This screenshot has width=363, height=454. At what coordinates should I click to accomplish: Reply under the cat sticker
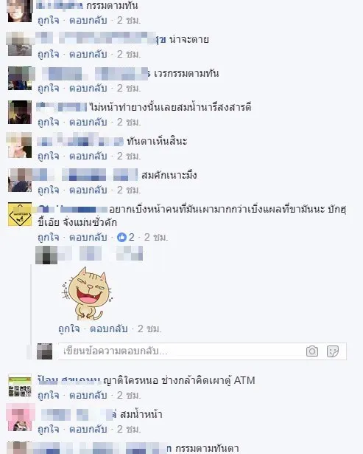(108, 329)
